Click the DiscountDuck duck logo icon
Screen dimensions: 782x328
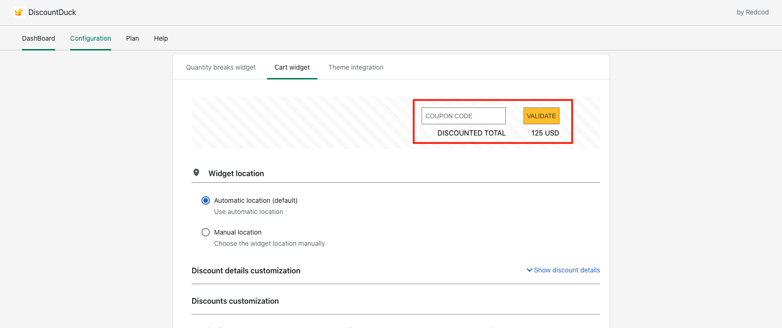pos(19,12)
